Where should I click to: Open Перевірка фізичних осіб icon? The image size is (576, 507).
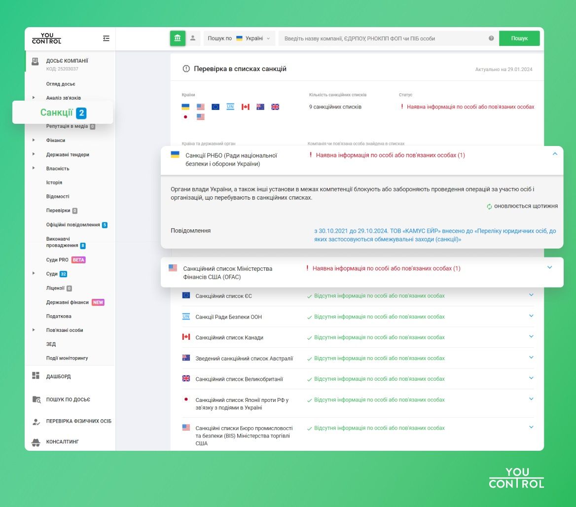[36, 422]
